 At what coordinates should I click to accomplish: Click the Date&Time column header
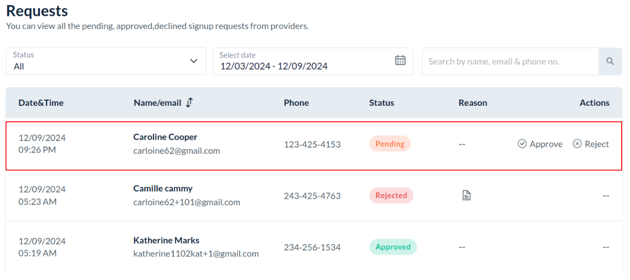coord(41,103)
